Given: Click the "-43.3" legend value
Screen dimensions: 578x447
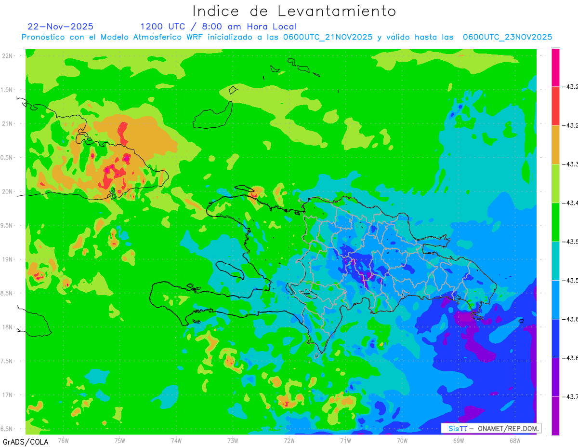Looking at the screenshot, I should 569,164.
